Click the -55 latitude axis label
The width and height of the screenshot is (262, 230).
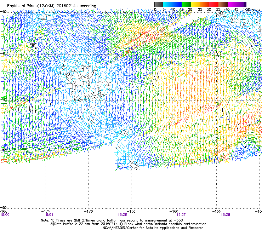[4, 150]
